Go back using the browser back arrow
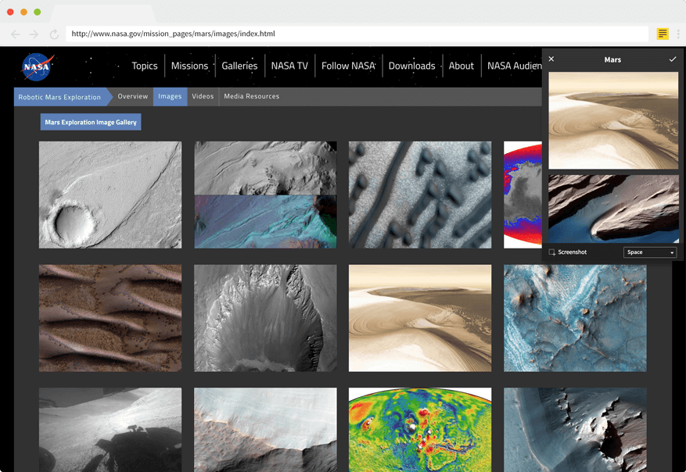 tap(16, 34)
